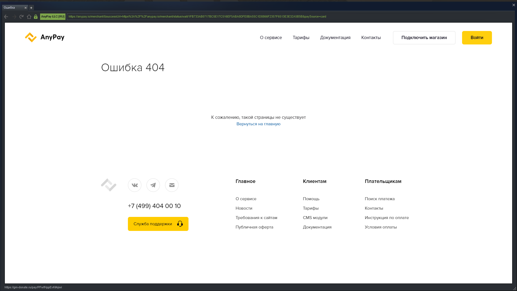Click the Войти button
Screen dimensions: 517x291
click(477, 38)
